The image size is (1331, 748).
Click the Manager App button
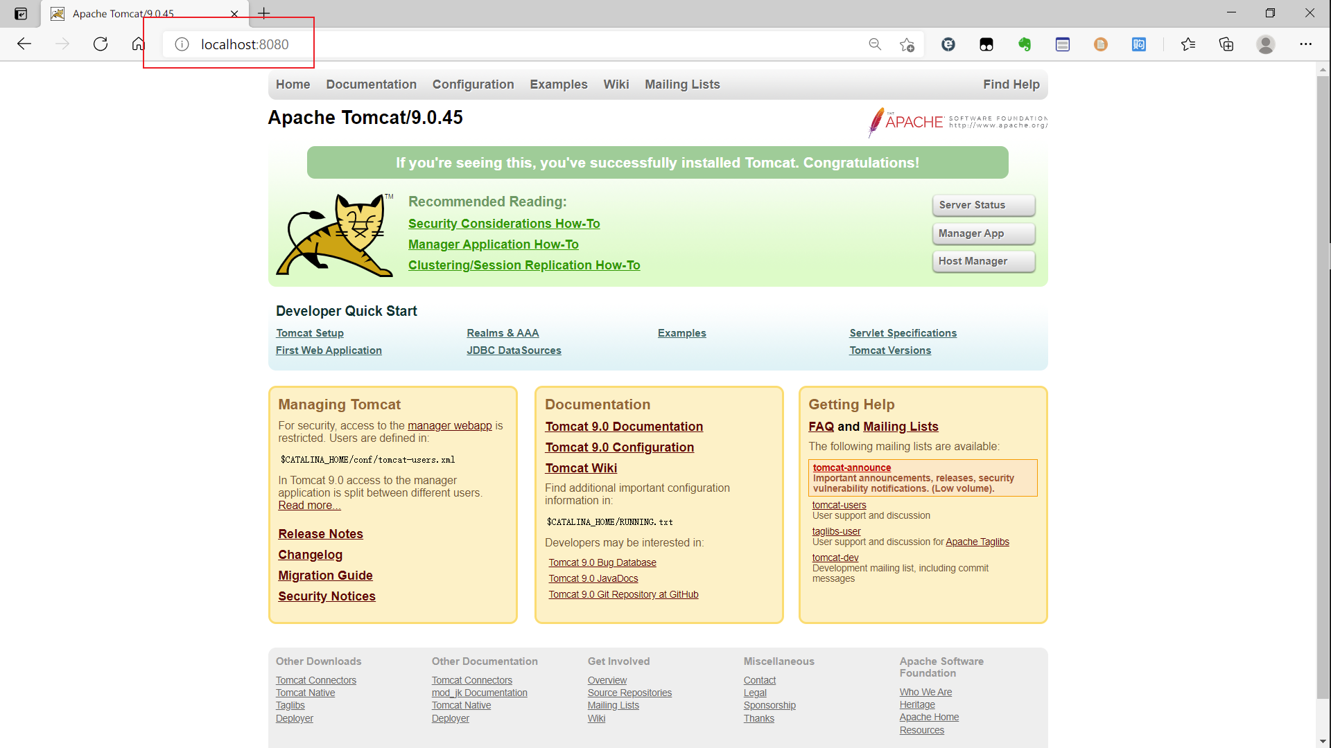(984, 233)
